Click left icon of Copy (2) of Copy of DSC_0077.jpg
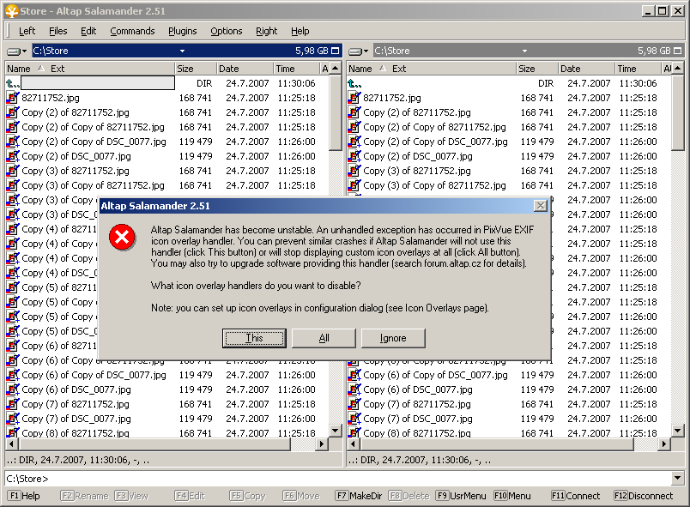This screenshot has width=690, height=507. 13,142
